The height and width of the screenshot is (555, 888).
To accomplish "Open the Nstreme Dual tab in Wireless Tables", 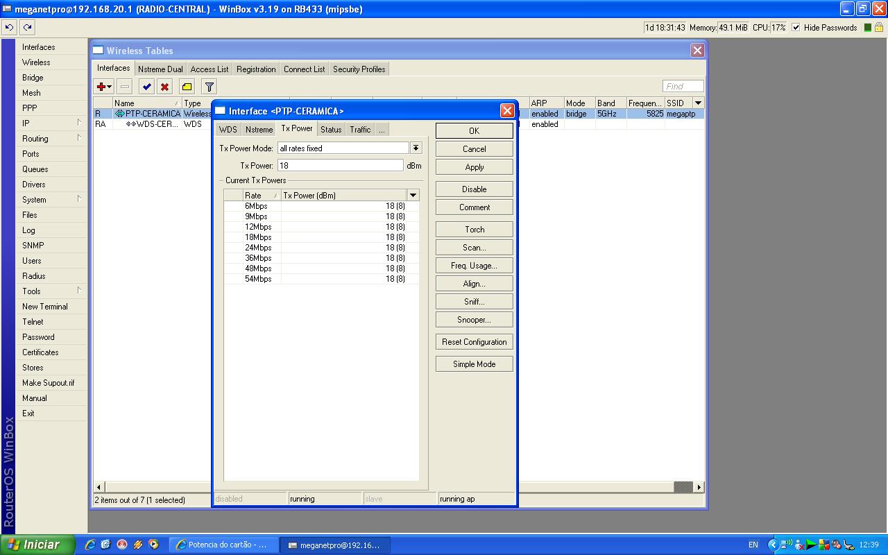I will click(160, 69).
